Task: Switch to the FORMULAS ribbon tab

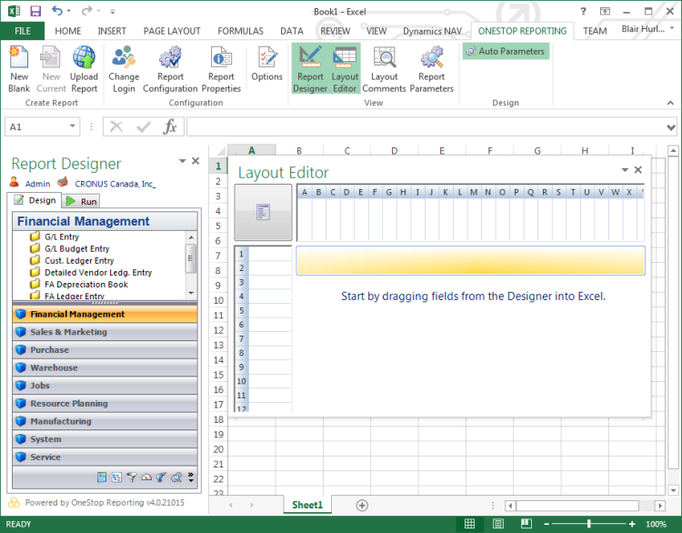Action: (241, 31)
